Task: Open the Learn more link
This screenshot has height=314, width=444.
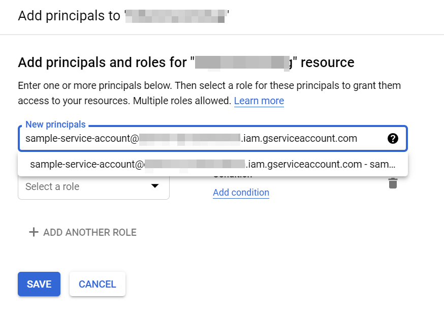Action: 259,101
